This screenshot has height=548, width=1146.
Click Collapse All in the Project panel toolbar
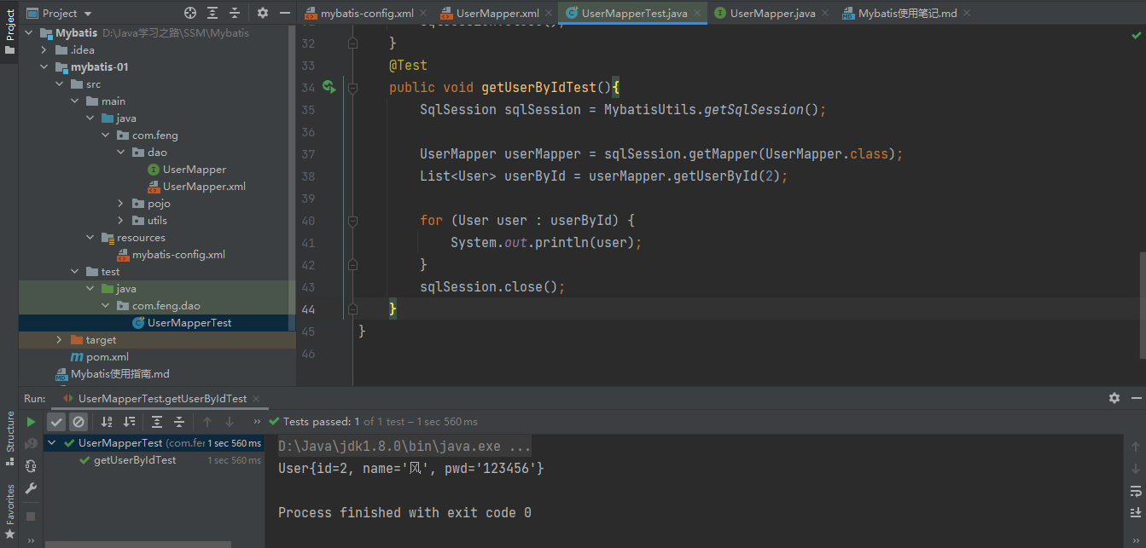(236, 13)
